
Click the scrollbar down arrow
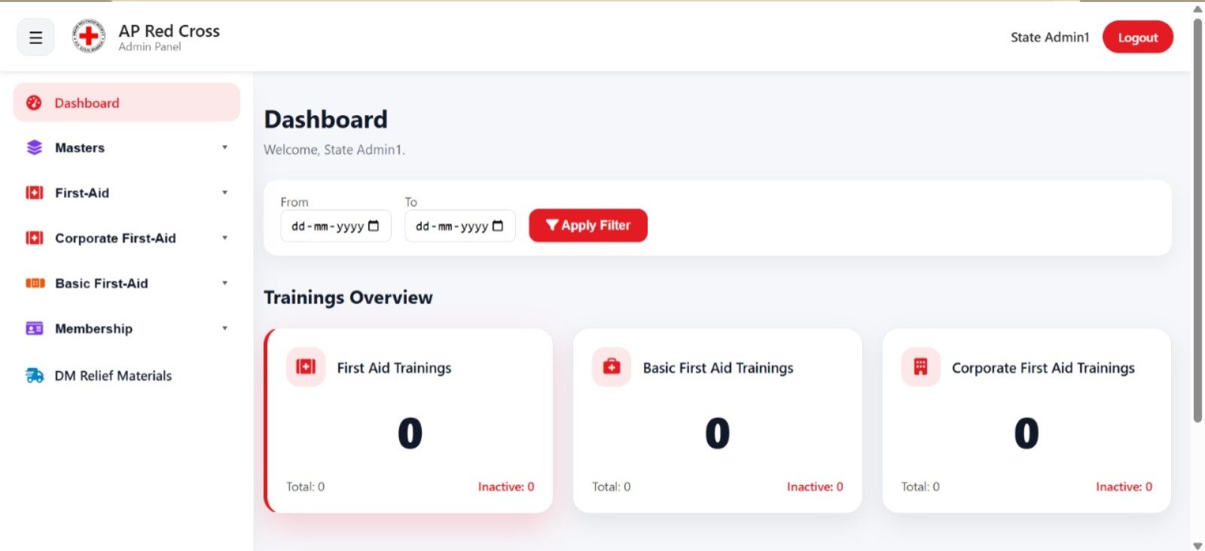pos(1197,545)
